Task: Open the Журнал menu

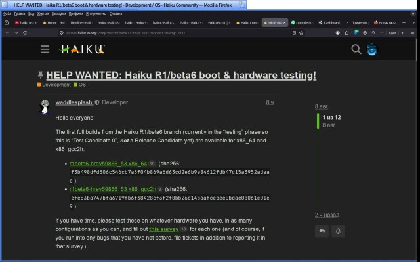Action: point(43,14)
